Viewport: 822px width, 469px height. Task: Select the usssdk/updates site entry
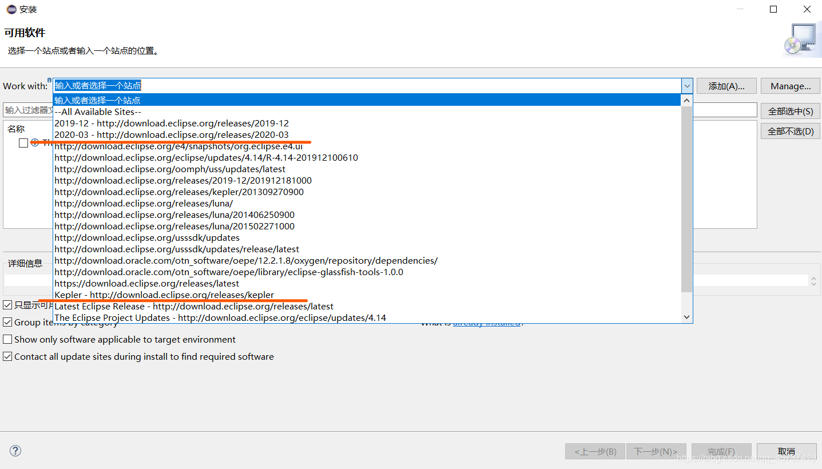click(367, 237)
